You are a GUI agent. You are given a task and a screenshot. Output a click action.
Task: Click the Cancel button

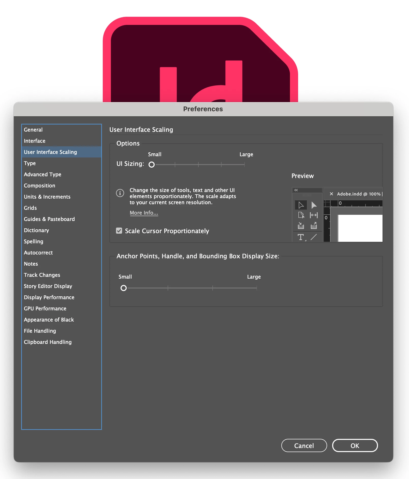(x=304, y=445)
